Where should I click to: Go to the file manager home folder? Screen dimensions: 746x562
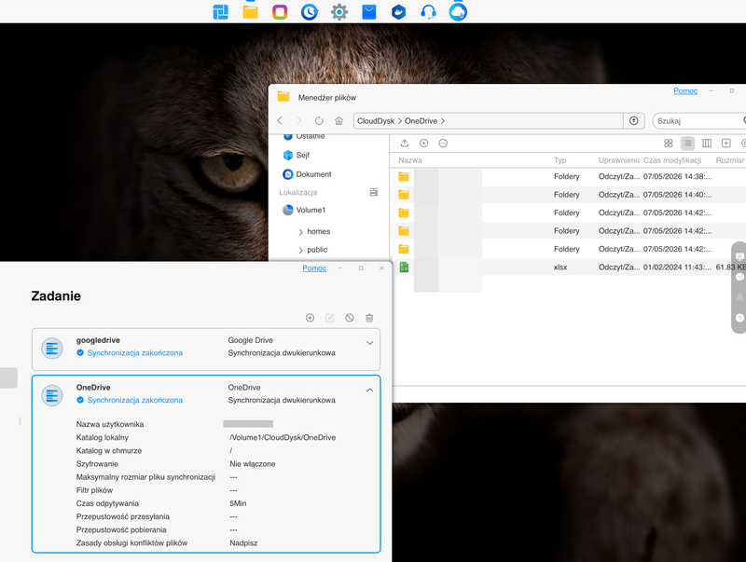tap(338, 121)
